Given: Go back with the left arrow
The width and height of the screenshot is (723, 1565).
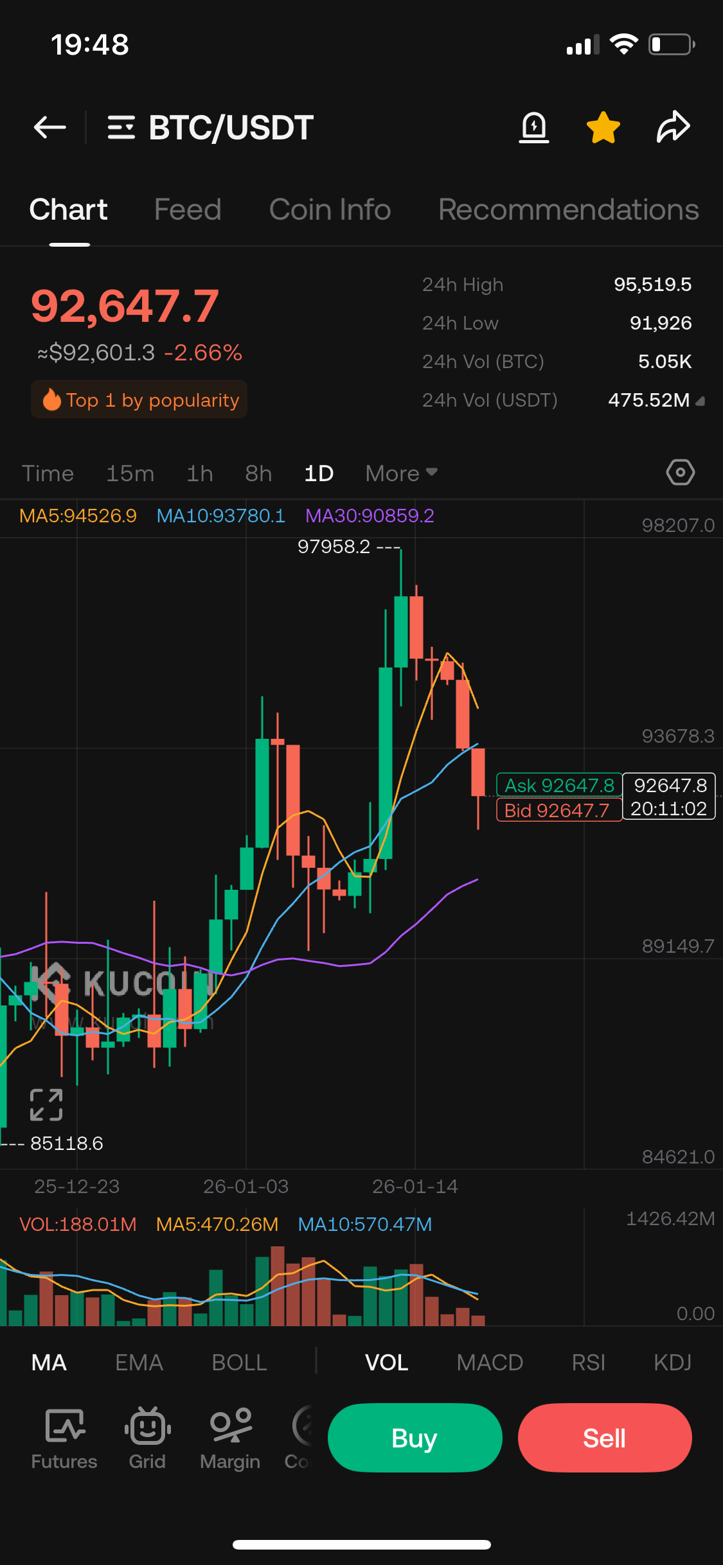Looking at the screenshot, I should (x=50, y=127).
